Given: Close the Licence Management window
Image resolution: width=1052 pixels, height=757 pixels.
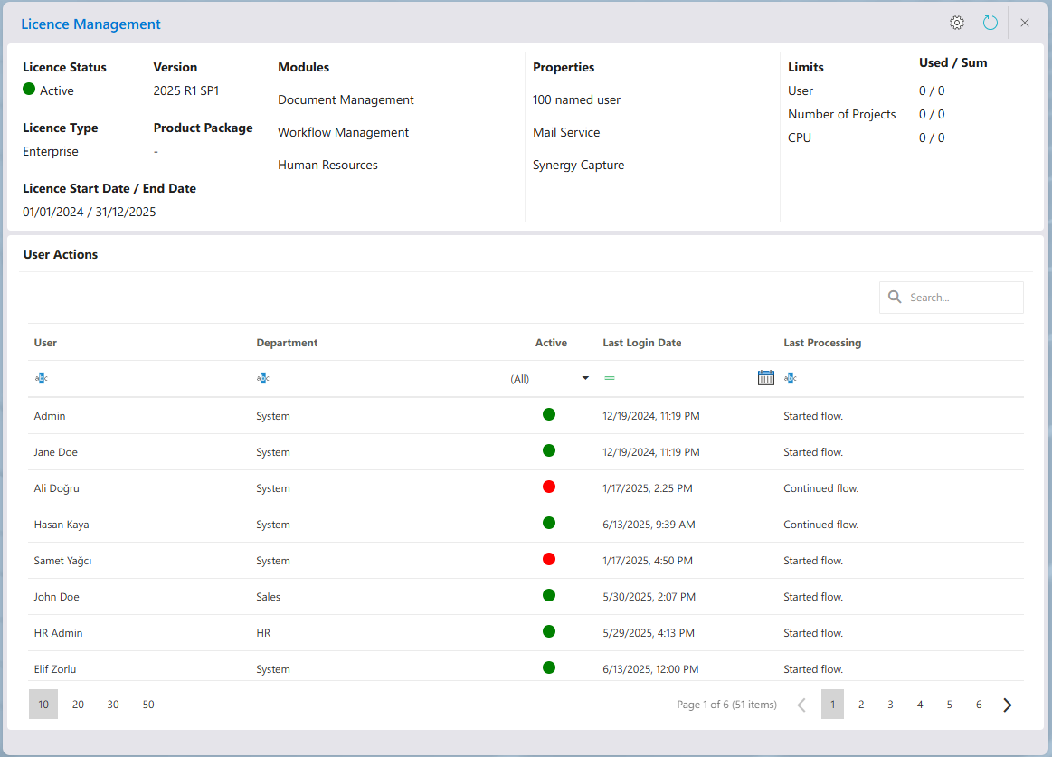Looking at the screenshot, I should [x=1025, y=23].
